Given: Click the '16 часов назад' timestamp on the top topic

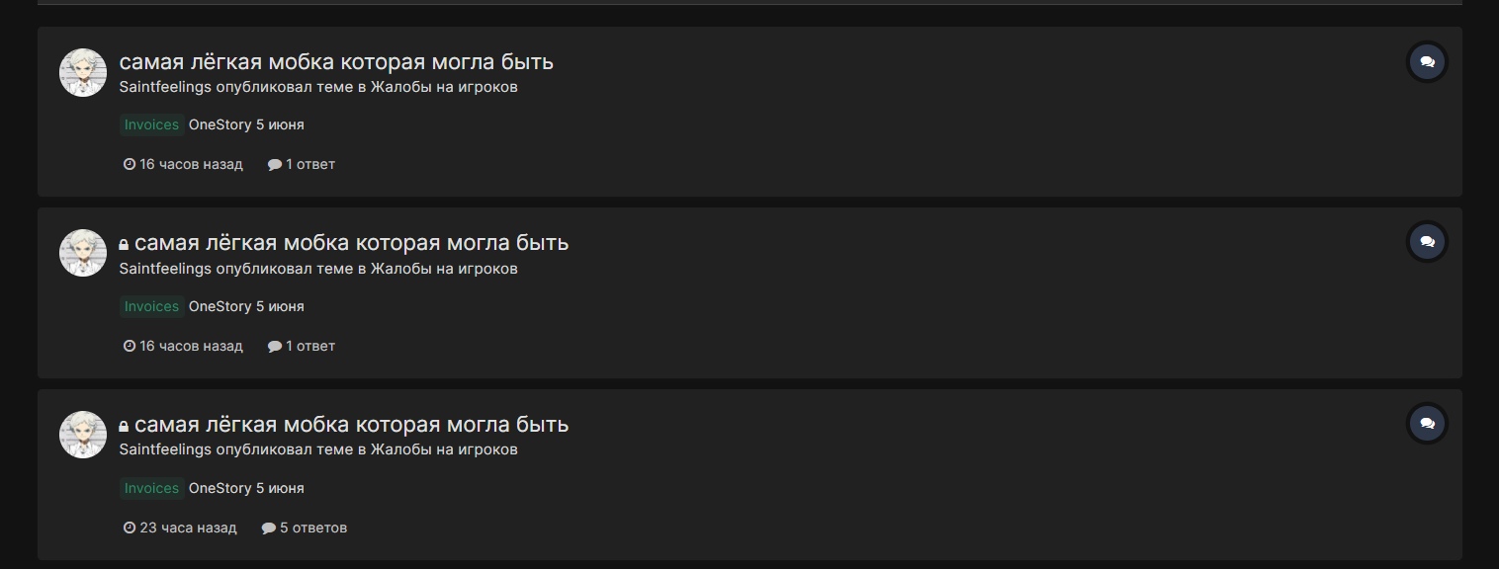Looking at the screenshot, I should pyautogui.click(x=191, y=164).
